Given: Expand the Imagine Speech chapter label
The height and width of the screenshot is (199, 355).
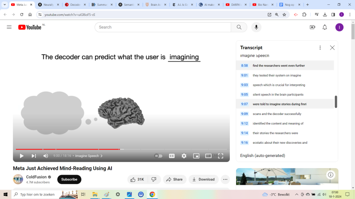Looking at the screenshot, I should pos(89,156).
